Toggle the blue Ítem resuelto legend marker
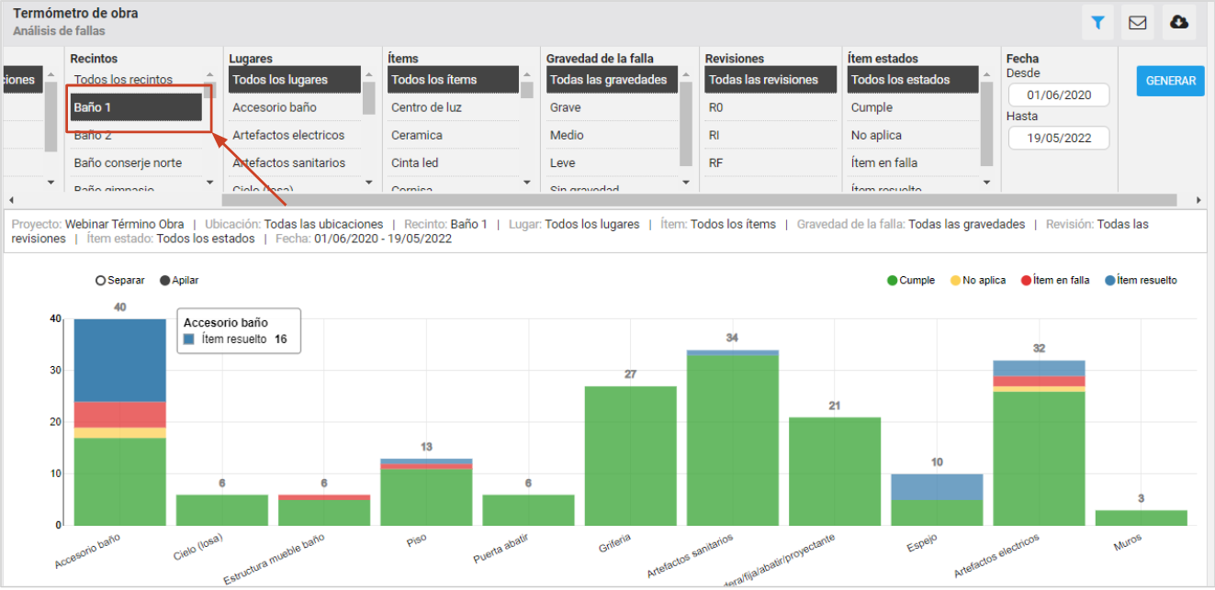Screen dimensions: 1215x590 tap(1110, 281)
